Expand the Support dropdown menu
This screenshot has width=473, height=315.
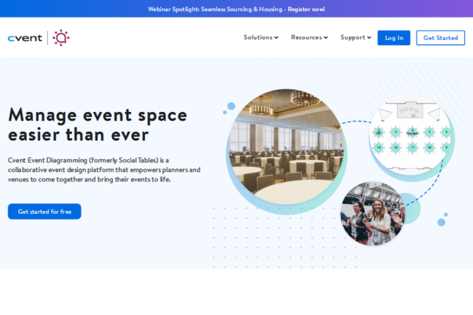pos(355,38)
